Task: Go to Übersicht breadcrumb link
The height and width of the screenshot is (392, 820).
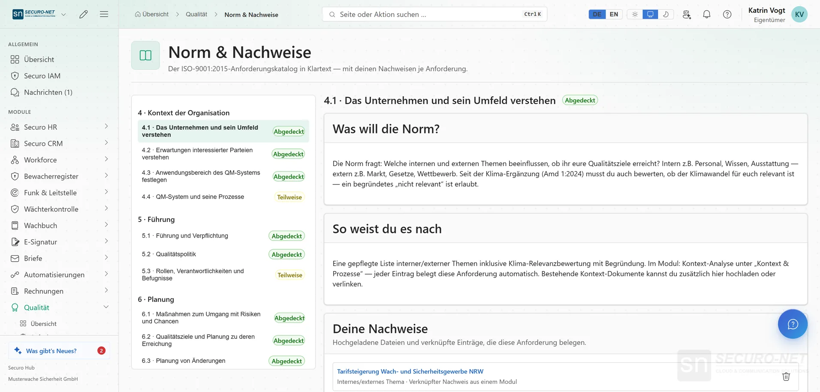Action: point(152,15)
